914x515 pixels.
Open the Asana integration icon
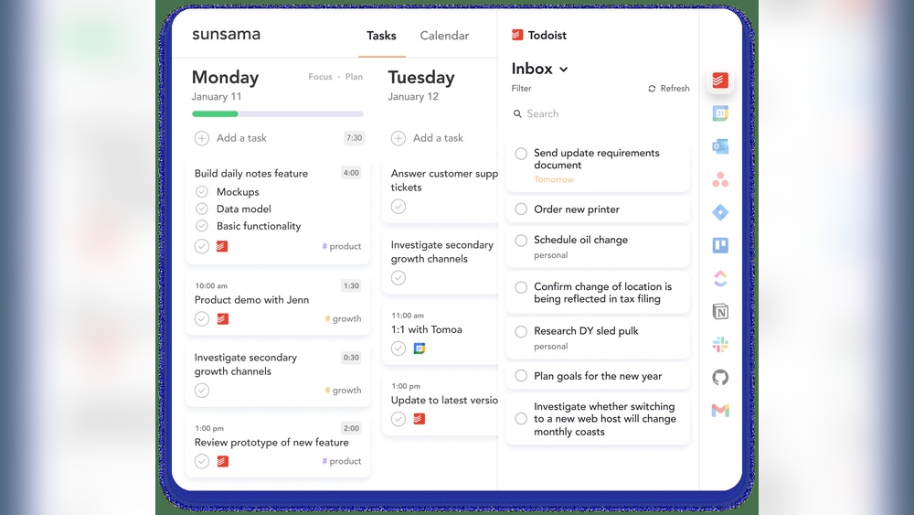(720, 179)
